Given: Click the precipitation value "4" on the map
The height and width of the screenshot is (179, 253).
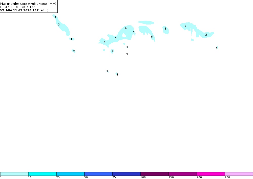Looking at the screenshot, I should pyautogui.click(x=126, y=28).
